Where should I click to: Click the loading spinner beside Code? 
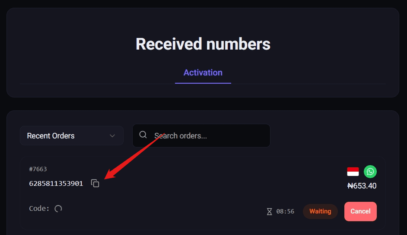[58, 209]
